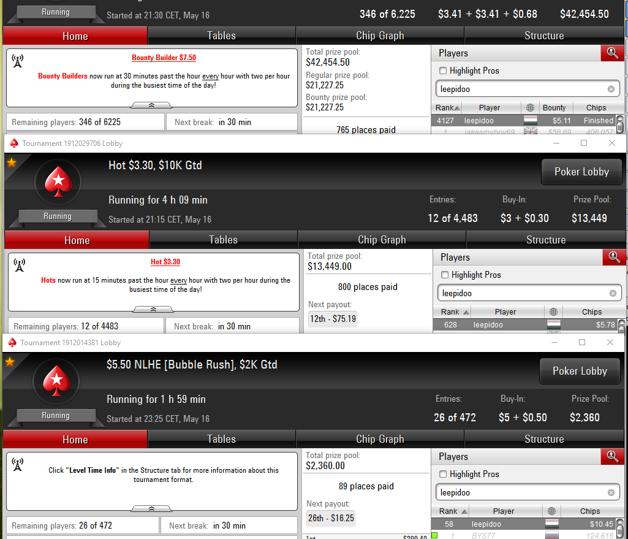The image size is (628, 539).
Task: Open Chip Graph tab in Bounty Builder window
Action: click(380, 36)
